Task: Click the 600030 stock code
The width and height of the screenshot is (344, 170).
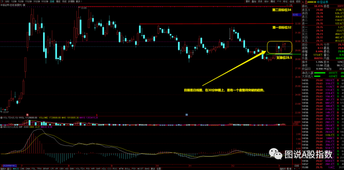Action: click(x=312, y=2)
